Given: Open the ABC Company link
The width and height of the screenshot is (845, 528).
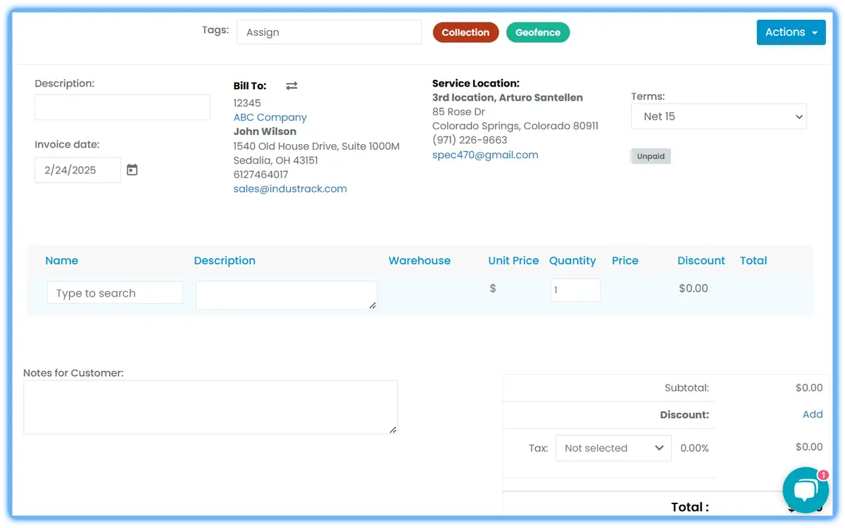Looking at the screenshot, I should coord(270,117).
